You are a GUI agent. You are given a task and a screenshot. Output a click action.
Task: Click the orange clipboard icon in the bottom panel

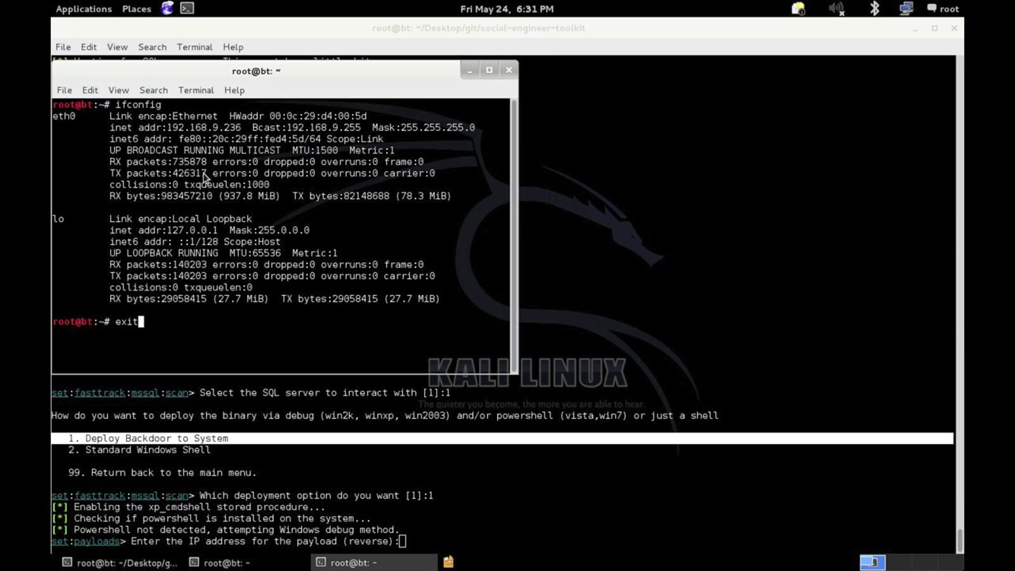[x=448, y=562]
